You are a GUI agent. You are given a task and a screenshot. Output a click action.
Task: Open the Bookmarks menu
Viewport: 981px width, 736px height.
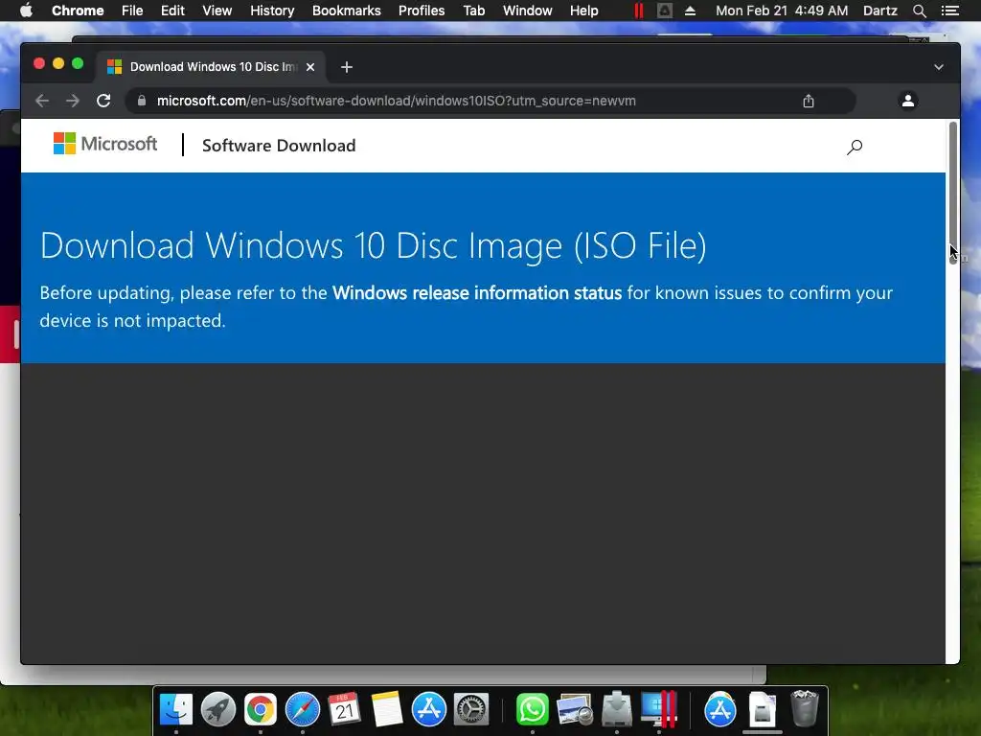click(x=347, y=11)
